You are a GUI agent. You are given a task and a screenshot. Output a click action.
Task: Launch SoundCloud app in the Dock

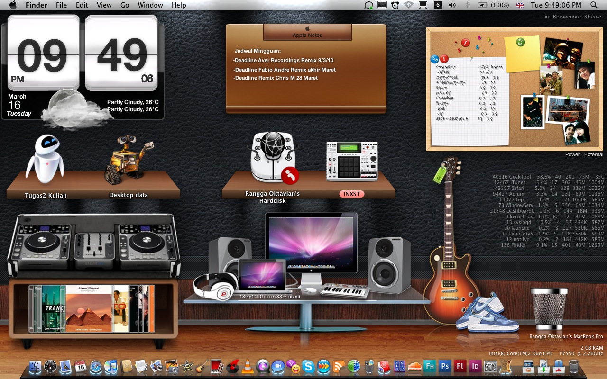tap(414, 366)
